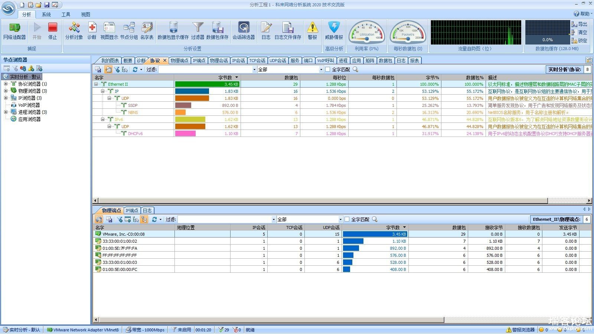Click search magnifier in lower endpoint filter bar
The image size is (594, 334).
coord(375,219)
